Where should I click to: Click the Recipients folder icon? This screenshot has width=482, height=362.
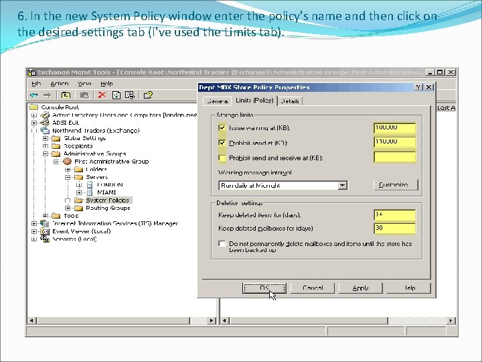(x=56, y=146)
